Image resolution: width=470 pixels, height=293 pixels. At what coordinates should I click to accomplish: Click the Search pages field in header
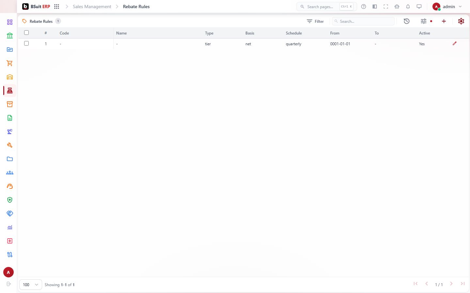(326, 7)
